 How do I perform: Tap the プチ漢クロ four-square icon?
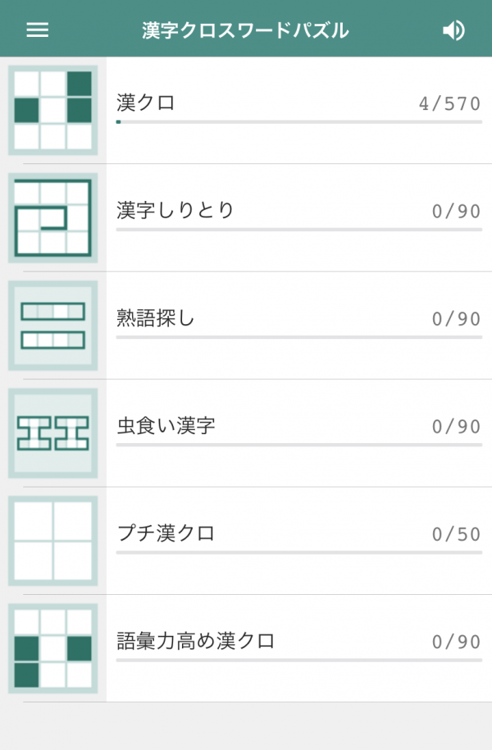[53, 541]
